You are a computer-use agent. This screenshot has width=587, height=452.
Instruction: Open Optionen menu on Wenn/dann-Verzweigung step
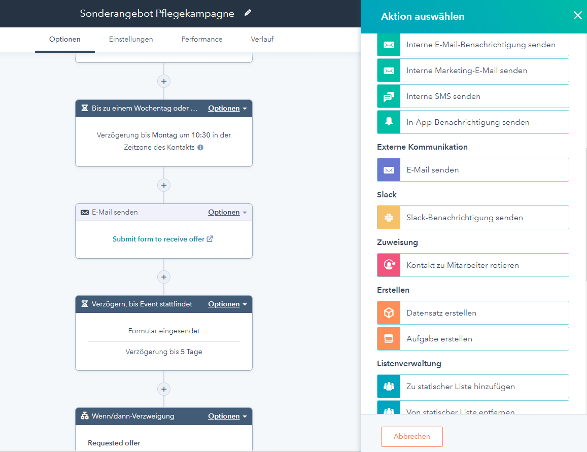[227, 416]
